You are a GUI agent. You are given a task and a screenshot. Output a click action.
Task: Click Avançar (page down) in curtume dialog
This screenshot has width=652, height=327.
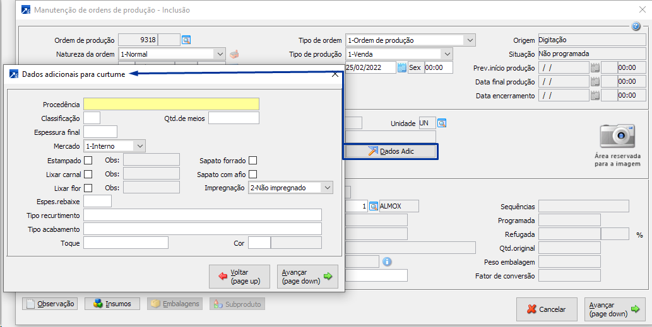(x=307, y=277)
